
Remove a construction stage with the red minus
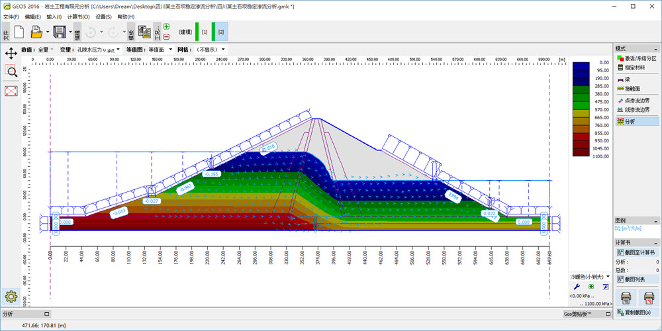166,36
